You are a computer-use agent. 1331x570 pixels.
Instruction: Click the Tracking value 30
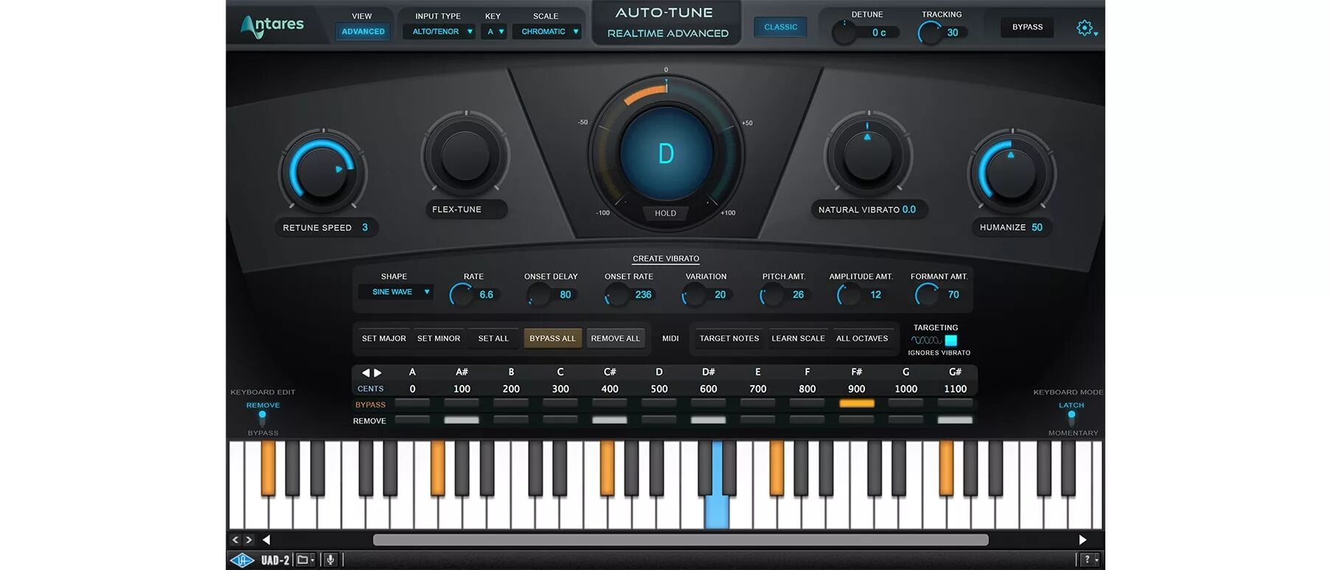[x=953, y=32]
